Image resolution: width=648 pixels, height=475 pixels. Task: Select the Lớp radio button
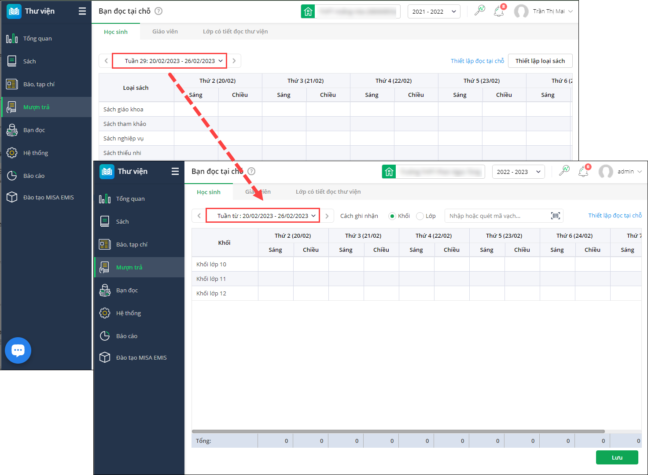(x=420, y=216)
